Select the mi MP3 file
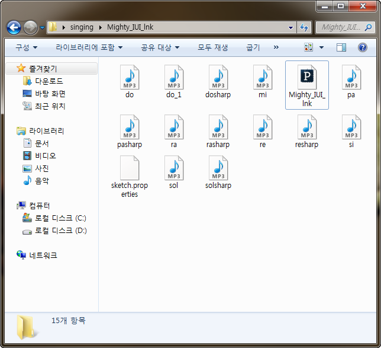The height and width of the screenshot is (348, 381). pos(263,82)
